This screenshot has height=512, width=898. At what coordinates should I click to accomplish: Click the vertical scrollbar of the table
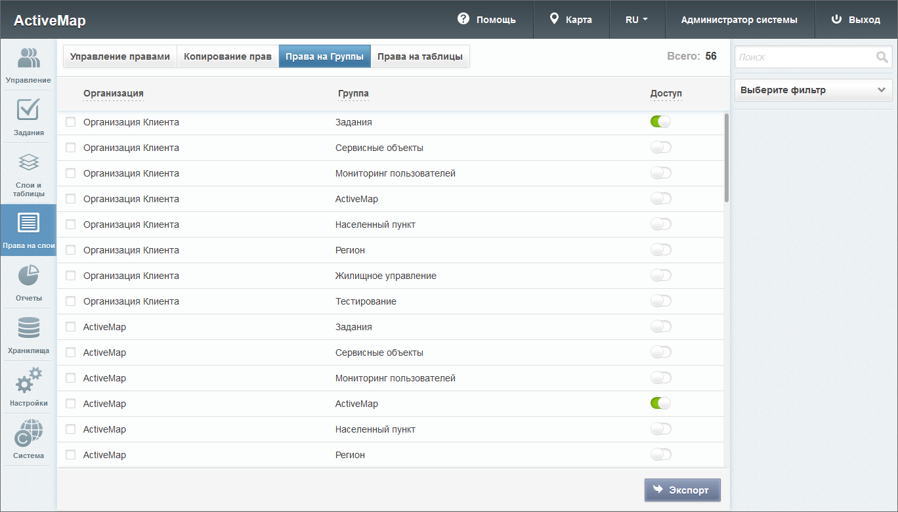click(x=726, y=158)
